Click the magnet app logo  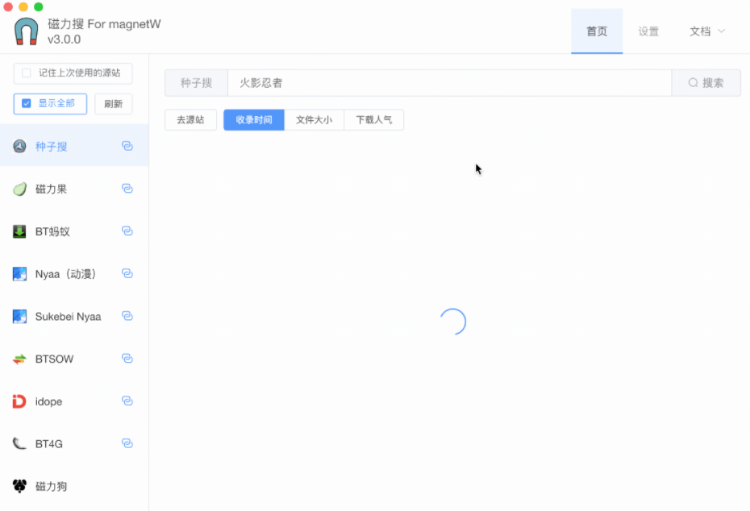27,31
